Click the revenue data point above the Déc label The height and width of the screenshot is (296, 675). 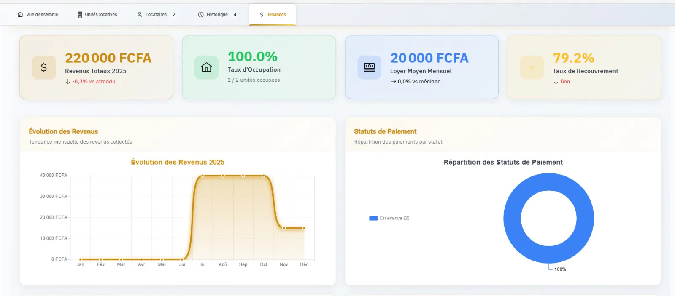coord(304,228)
